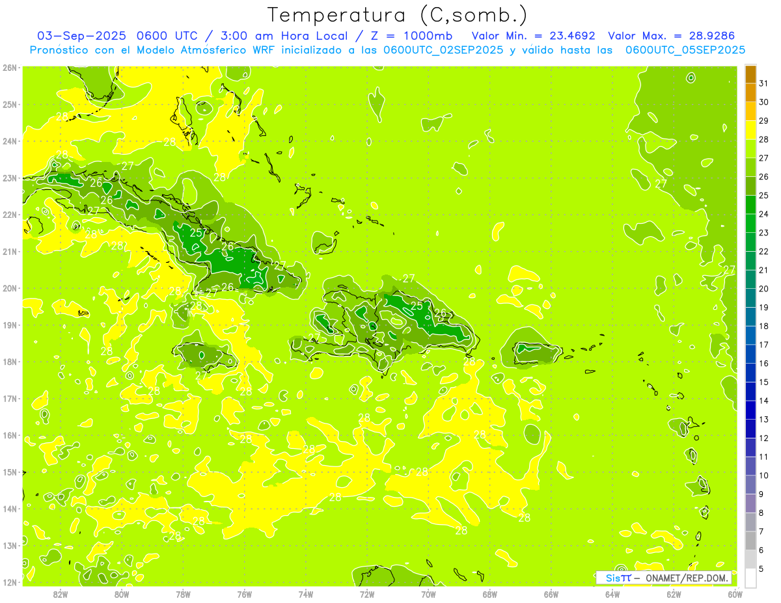Click the green legend band between 24 and 25
This screenshot has width=781, height=603.
pyautogui.click(x=750, y=205)
